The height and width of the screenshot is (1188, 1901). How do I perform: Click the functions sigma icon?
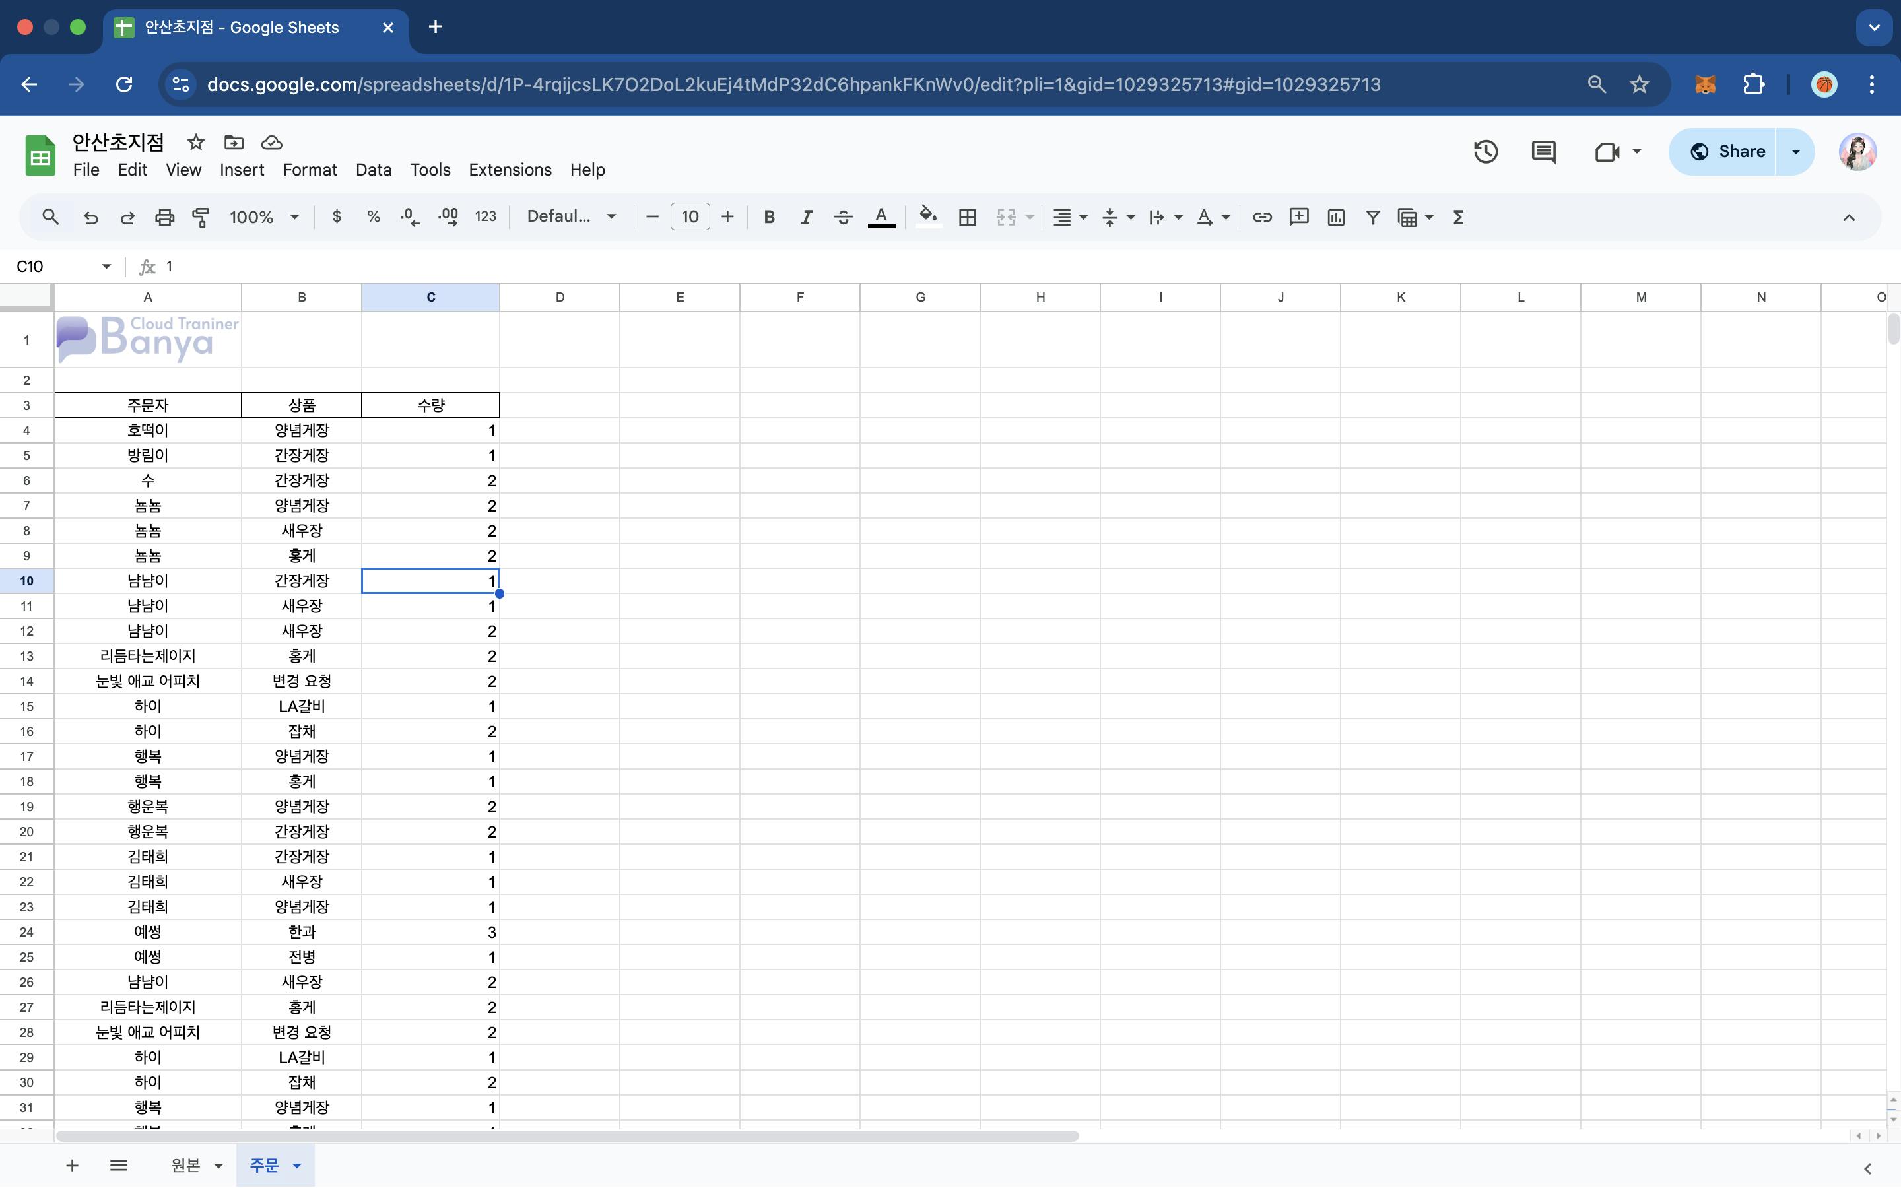1458,218
